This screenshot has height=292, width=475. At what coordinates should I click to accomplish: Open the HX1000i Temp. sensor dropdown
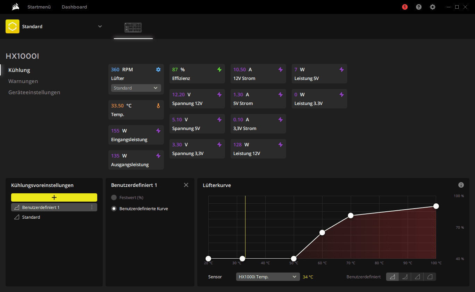click(x=268, y=277)
